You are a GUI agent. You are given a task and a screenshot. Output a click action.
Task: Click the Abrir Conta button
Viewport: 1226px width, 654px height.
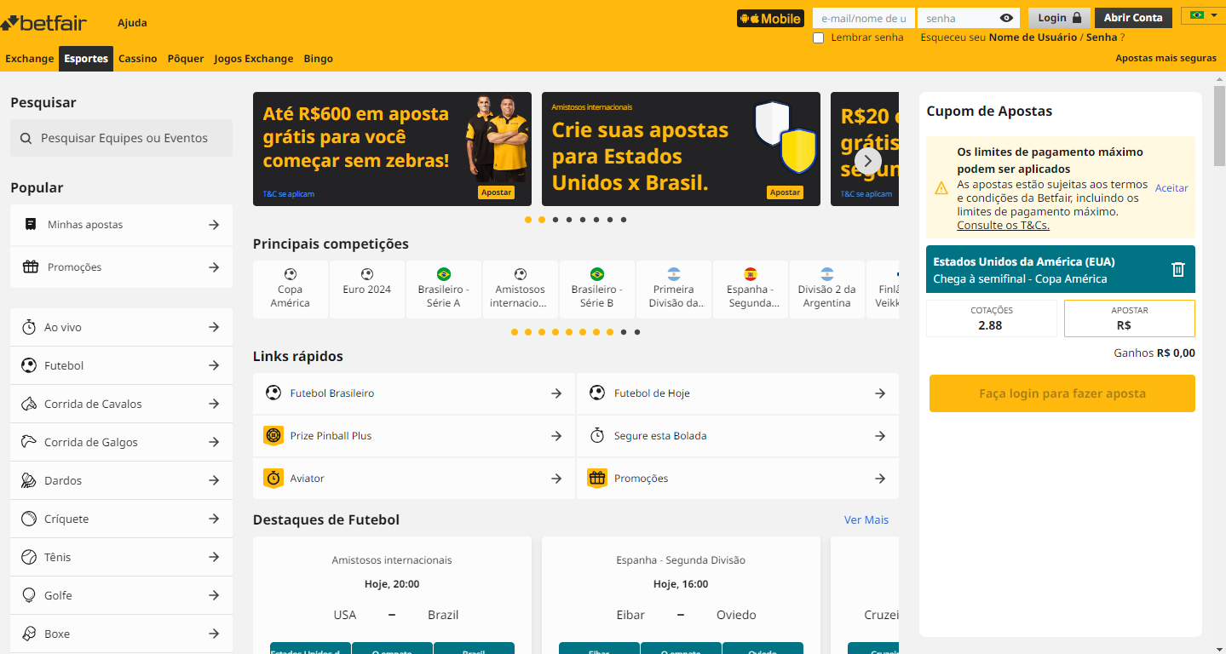coord(1133,18)
